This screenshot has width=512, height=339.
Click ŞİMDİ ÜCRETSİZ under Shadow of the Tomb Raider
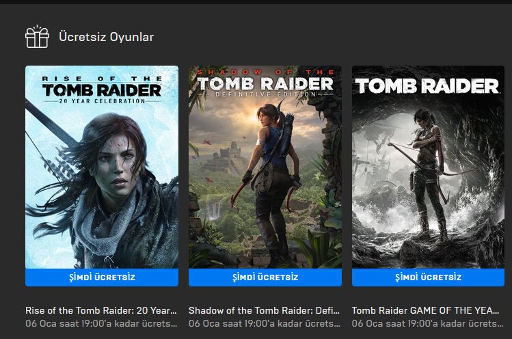[x=265, y=277]
